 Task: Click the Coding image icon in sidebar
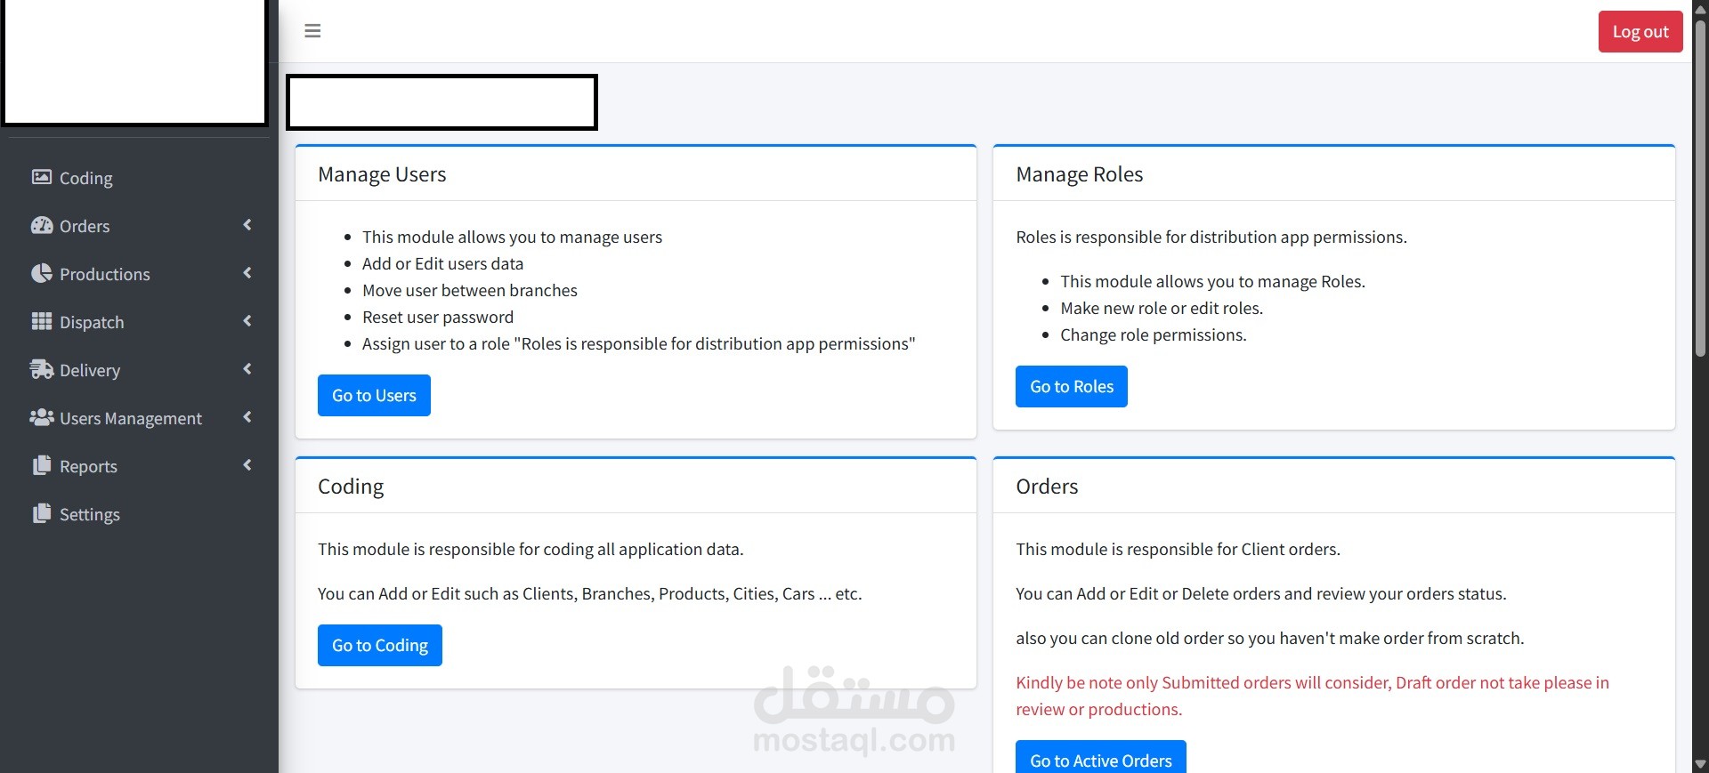click(42, 177)
